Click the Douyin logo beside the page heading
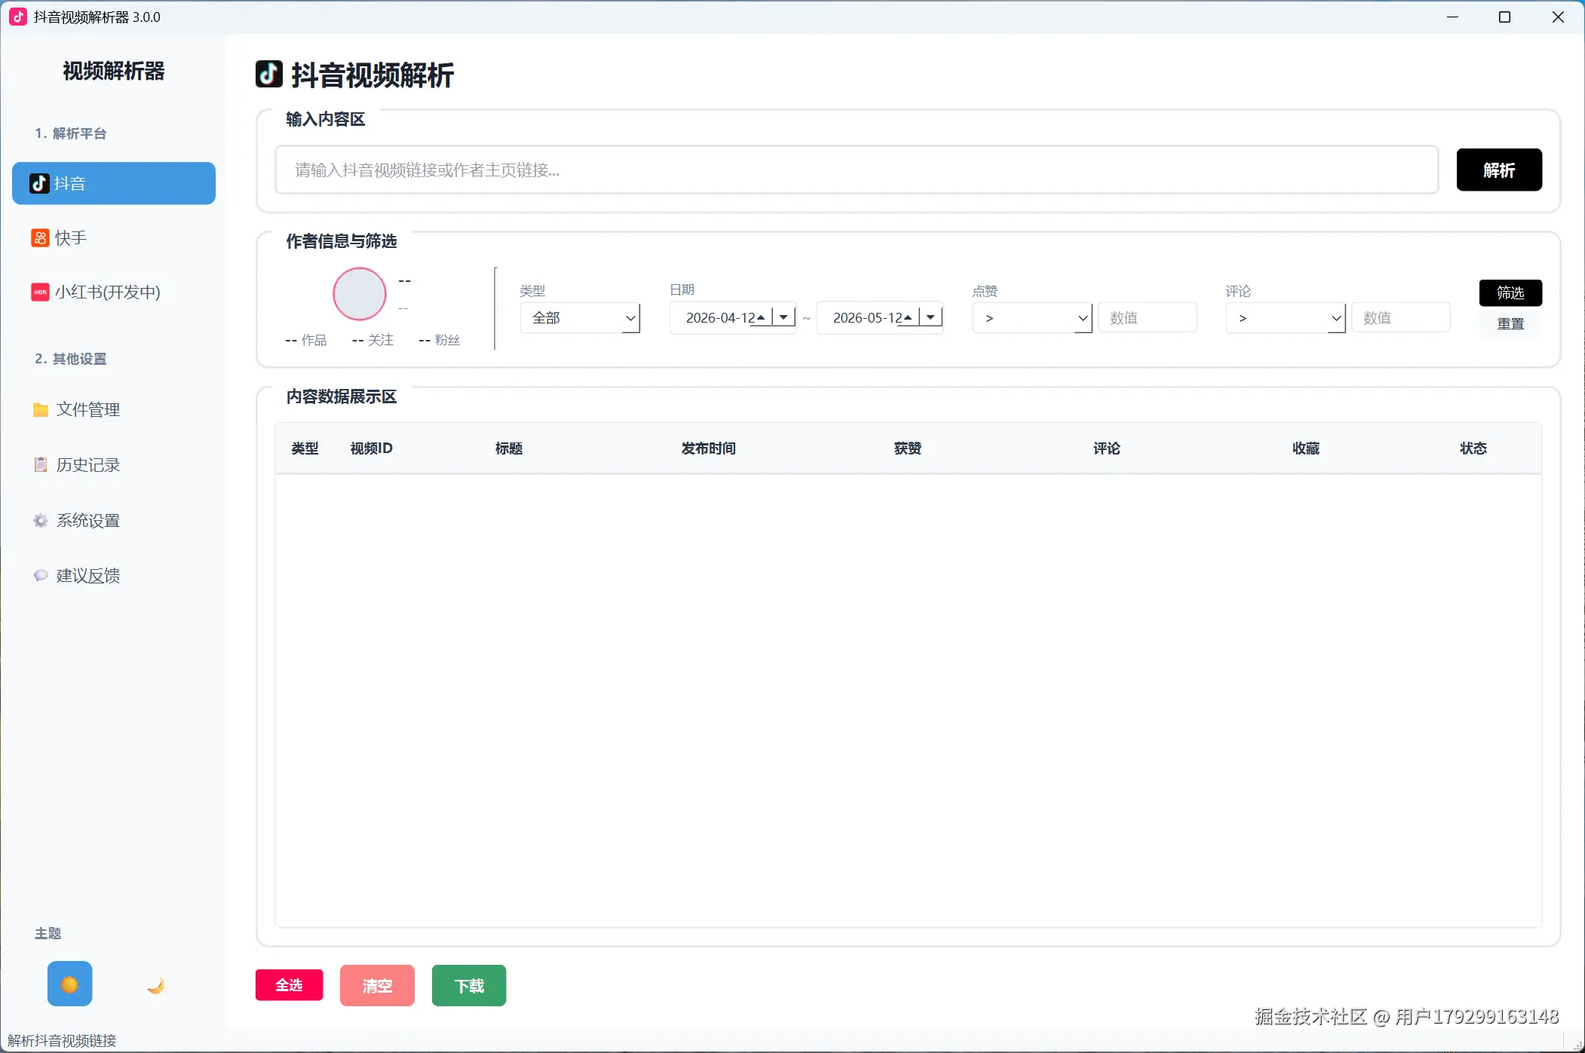Viewport: 1585px width, 1053px height. tap(269, 74)
